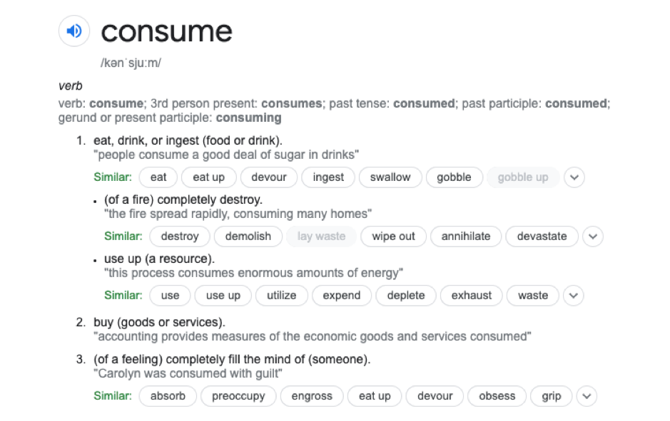Click the 'exhaust' synonym chip
This screenshot has height=421, width=670.
(x=472, y=296)
